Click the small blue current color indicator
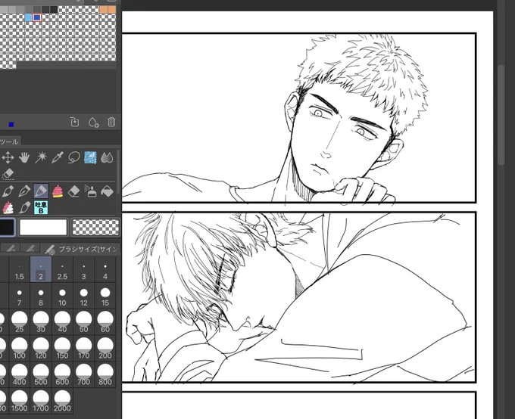The height and width of the screenshot is (419, 515). 11,124
